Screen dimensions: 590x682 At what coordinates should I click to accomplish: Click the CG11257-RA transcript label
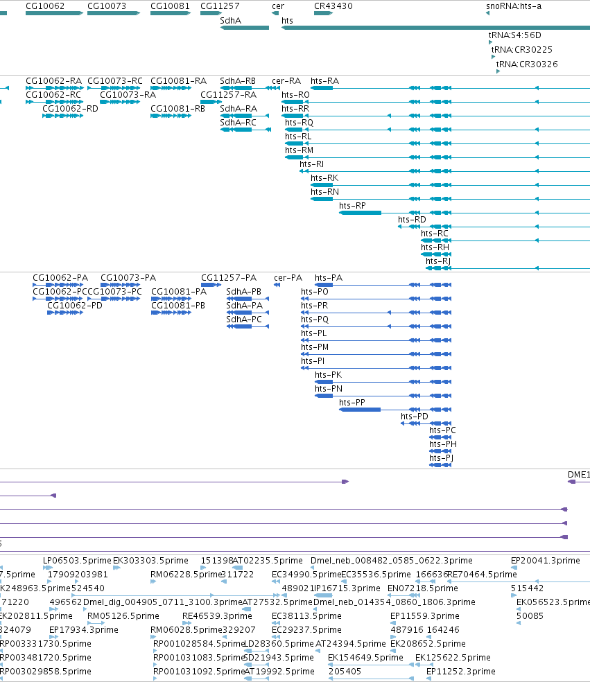[x=228, y=95]
